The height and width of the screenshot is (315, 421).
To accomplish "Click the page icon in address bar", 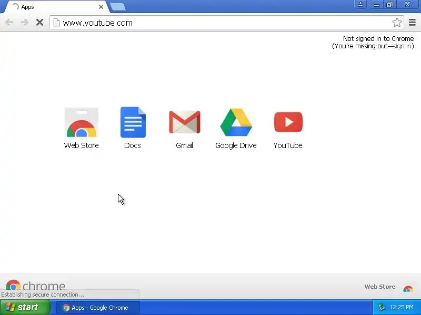I will (x=56, y=23).
